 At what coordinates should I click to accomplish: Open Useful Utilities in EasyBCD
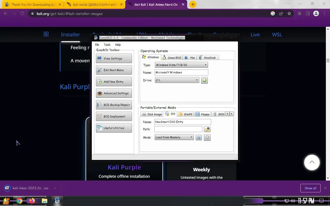click(x=114, y=128)
